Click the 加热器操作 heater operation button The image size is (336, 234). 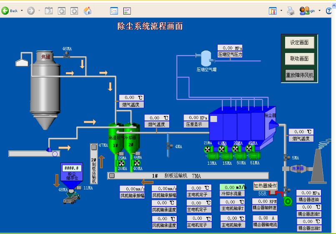point(265,186)
